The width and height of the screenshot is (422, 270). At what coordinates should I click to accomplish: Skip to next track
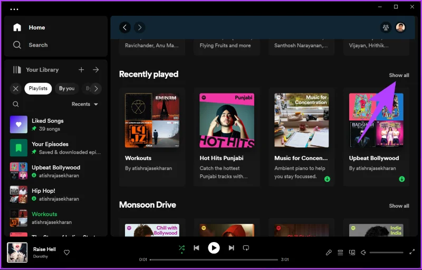[231, 248]
